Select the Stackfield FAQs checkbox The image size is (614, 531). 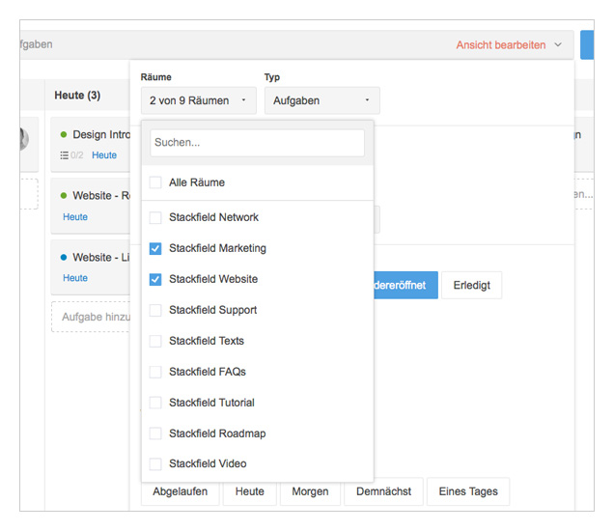click(155, 372)
